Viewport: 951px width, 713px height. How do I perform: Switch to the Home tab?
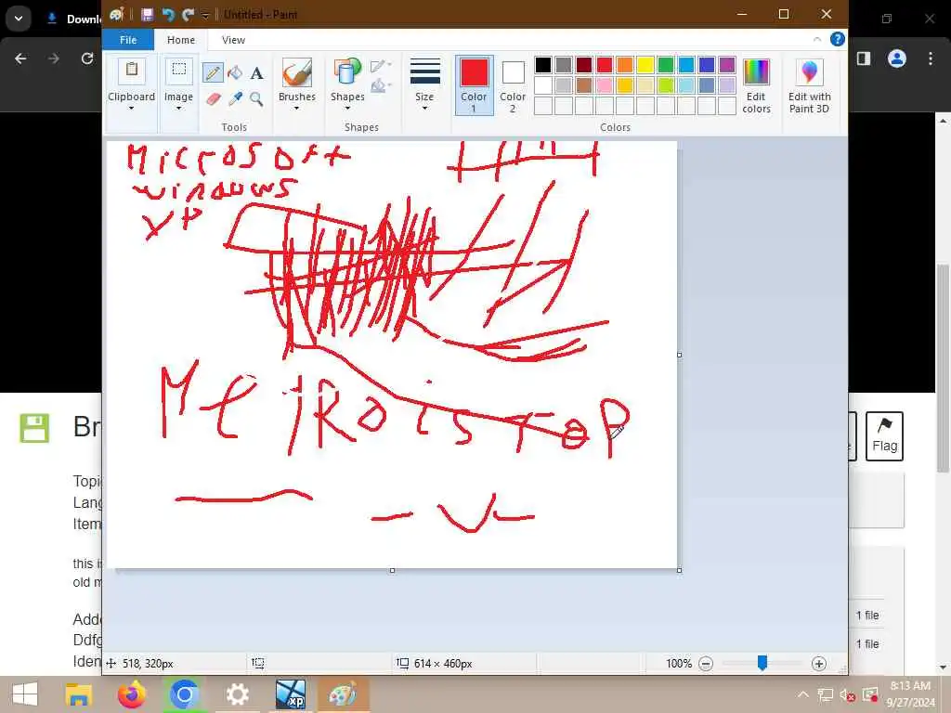181,40
